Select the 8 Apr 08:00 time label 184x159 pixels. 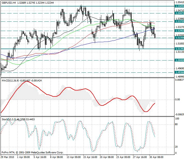pos(56,157)
